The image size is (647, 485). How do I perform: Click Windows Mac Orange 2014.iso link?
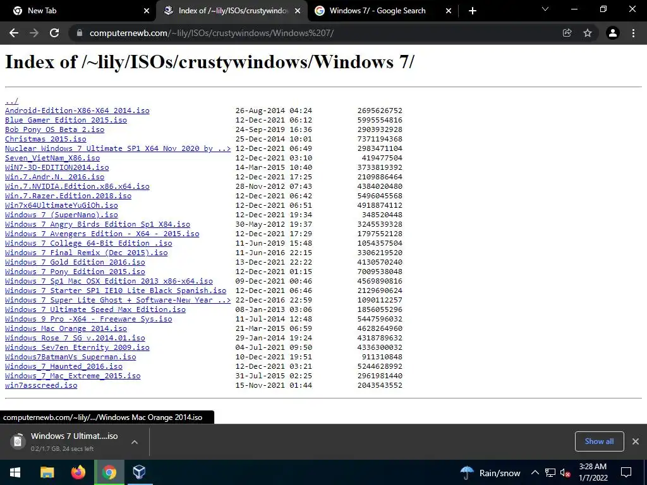pos(66,328)
